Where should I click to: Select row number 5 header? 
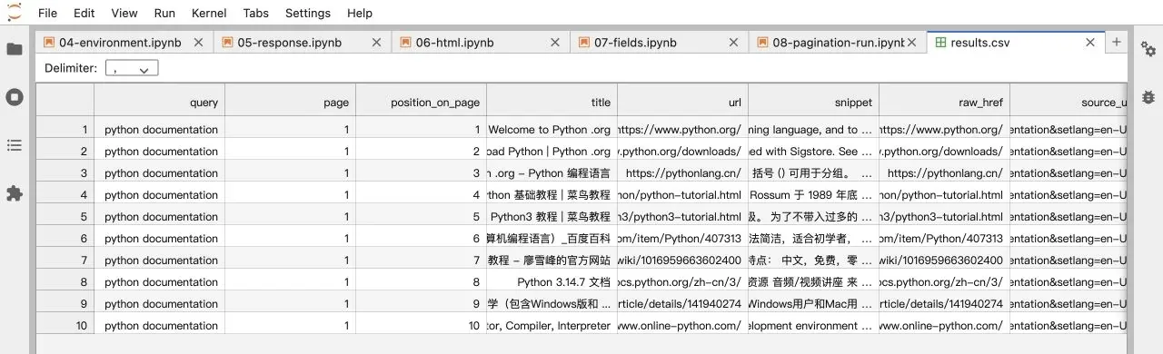65,217
